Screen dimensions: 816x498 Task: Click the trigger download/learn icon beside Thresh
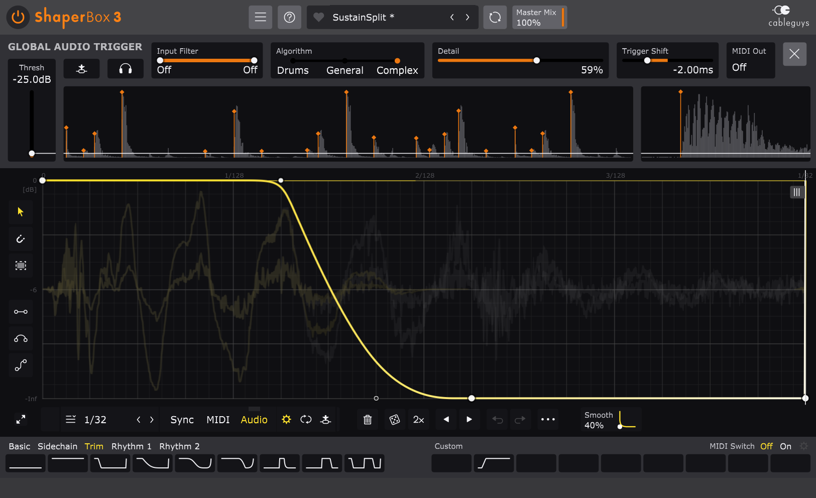click(81, 69)
